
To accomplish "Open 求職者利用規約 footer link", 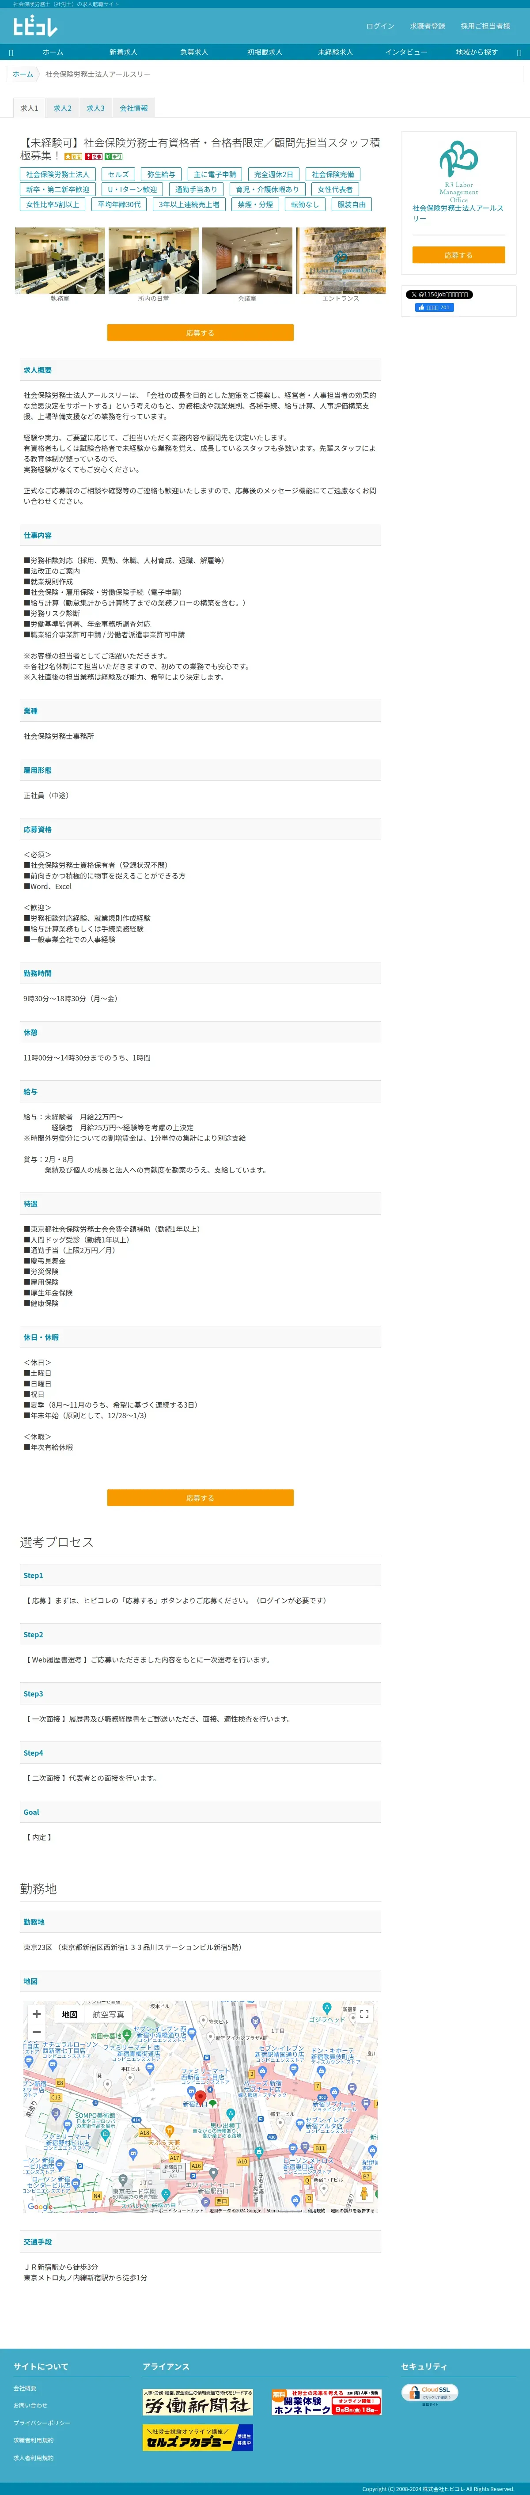I will pyautogui.click(x=34, y=2440).
